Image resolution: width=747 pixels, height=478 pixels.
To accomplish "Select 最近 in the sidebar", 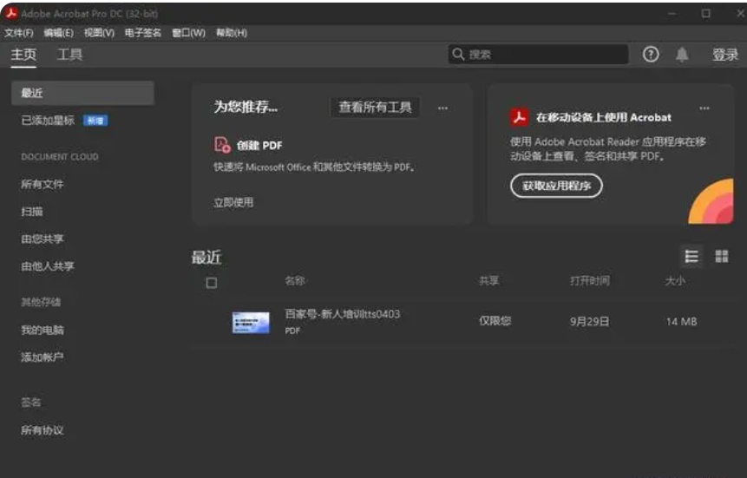I will (x=82, y=93).
